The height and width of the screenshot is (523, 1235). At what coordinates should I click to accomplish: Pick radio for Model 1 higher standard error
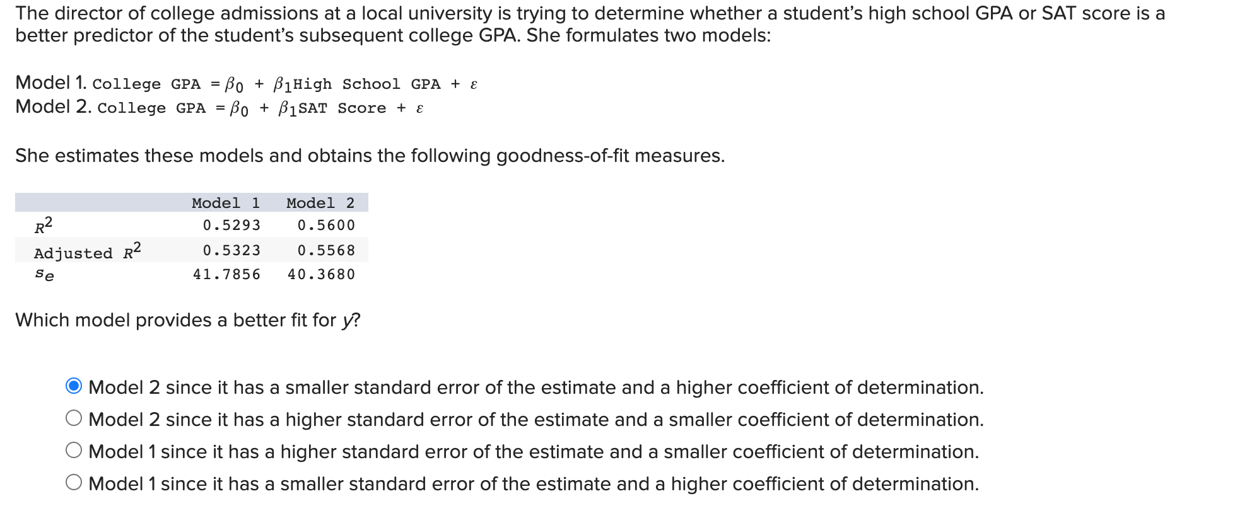coord(74,450)
